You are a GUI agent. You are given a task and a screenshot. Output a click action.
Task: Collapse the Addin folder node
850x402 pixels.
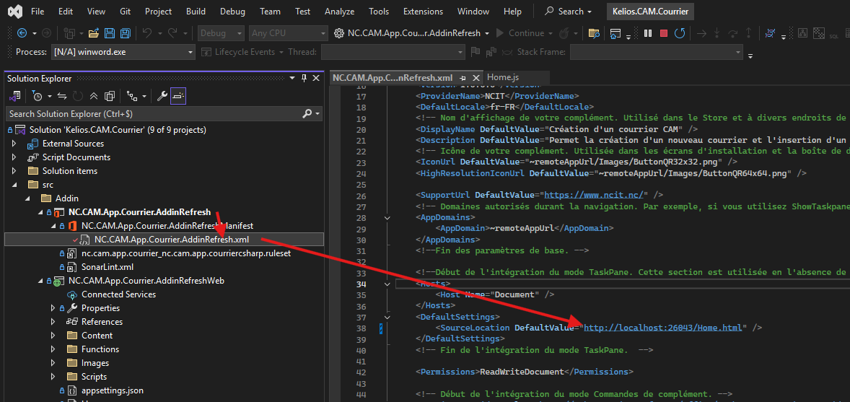click(x=27, y=198)
